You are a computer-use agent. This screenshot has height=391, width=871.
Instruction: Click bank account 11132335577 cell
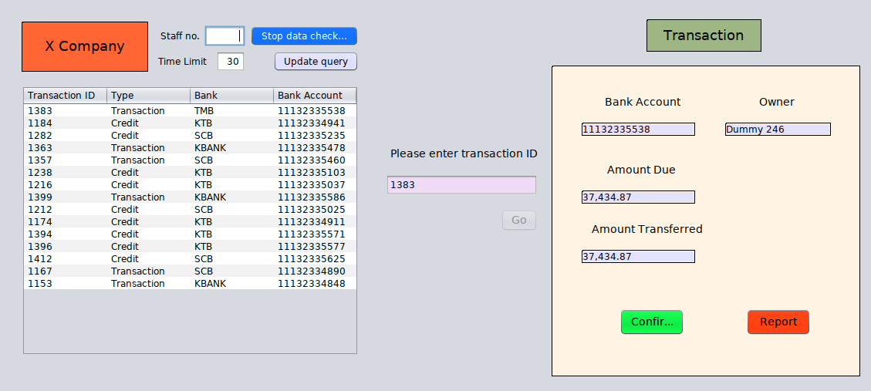point(315,247)
